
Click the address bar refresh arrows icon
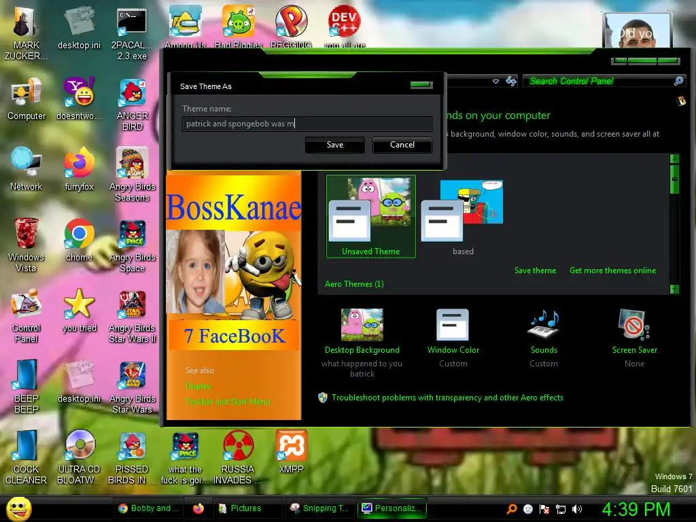point(511,81)
